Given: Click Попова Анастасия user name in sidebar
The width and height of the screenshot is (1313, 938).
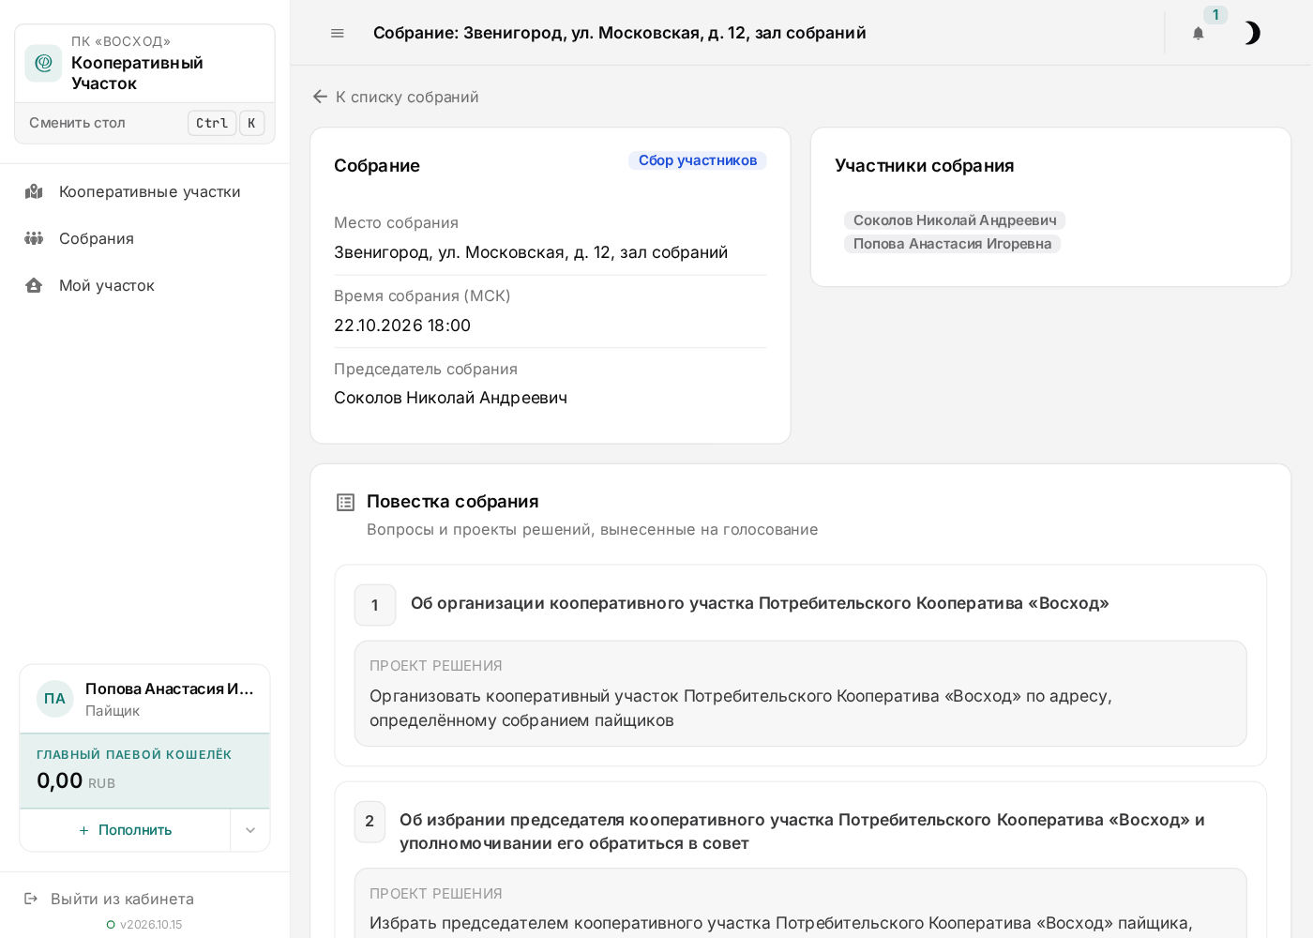Looking at the screenshot, I should point(170,688).
